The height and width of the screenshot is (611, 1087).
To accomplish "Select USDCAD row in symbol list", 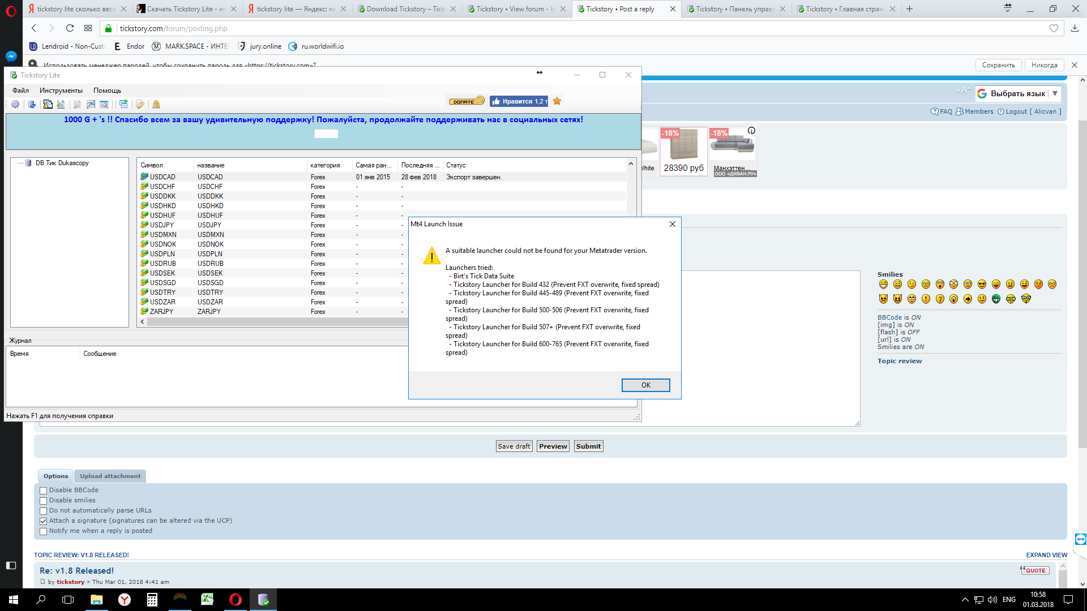I will [383, 177].
